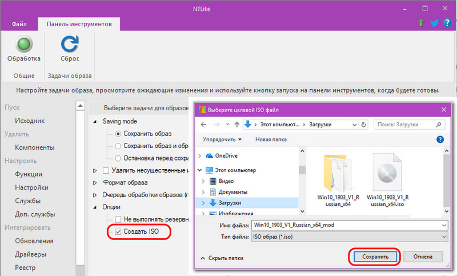This screenshot has width=457, height=276.
Task: Click NTLite's blue help question icon
Action: [x=447, y=23]
